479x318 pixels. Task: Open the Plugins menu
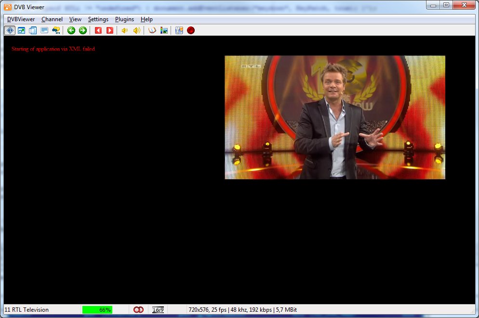point(124,19)
